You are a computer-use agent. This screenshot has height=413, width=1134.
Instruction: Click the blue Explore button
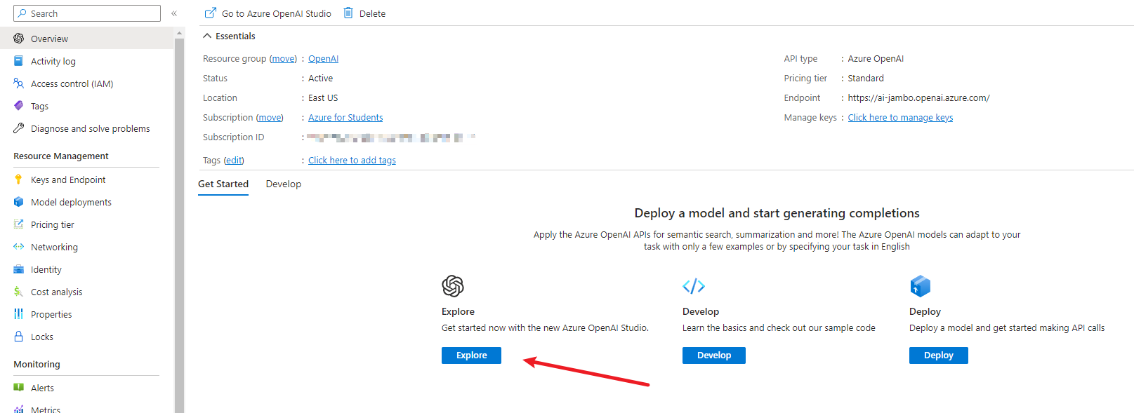coord(471,356)
